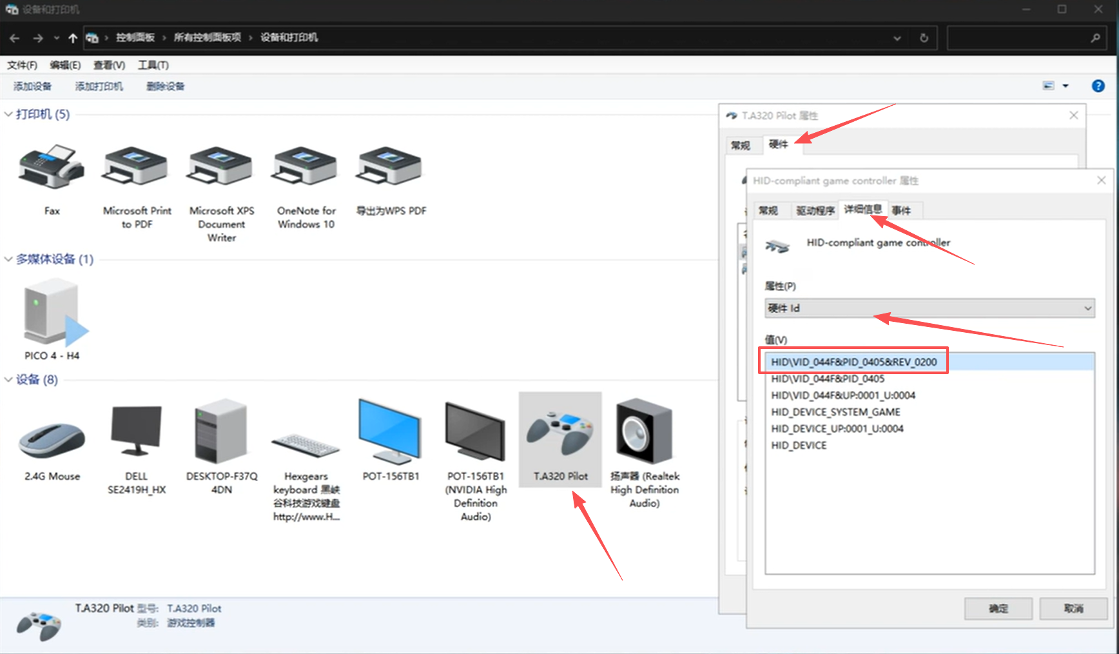Select the 2.4G Mouse device icon

(52, 439)
